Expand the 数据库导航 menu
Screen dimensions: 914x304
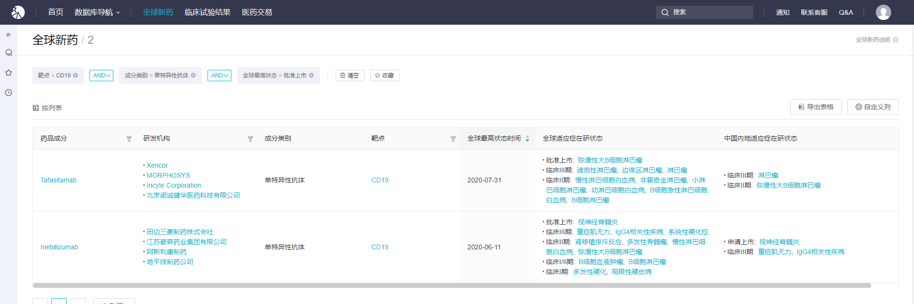97,12
